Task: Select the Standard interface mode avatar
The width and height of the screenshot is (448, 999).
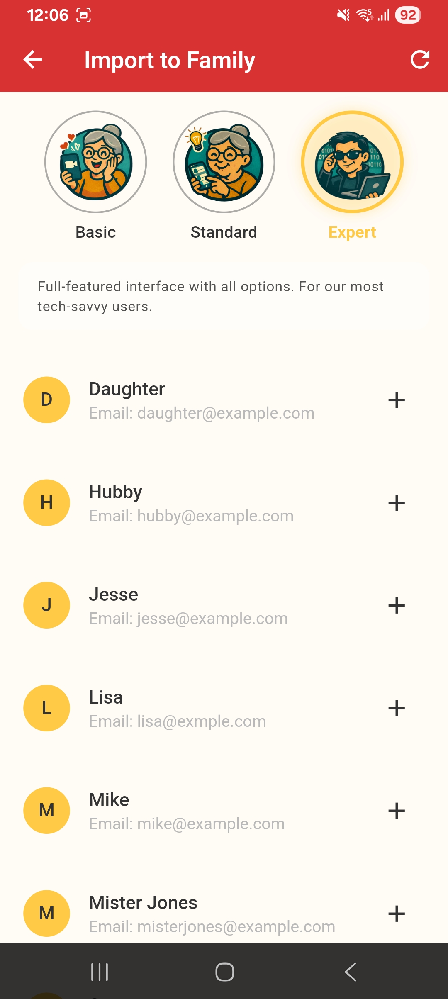Action: [224, 162]
